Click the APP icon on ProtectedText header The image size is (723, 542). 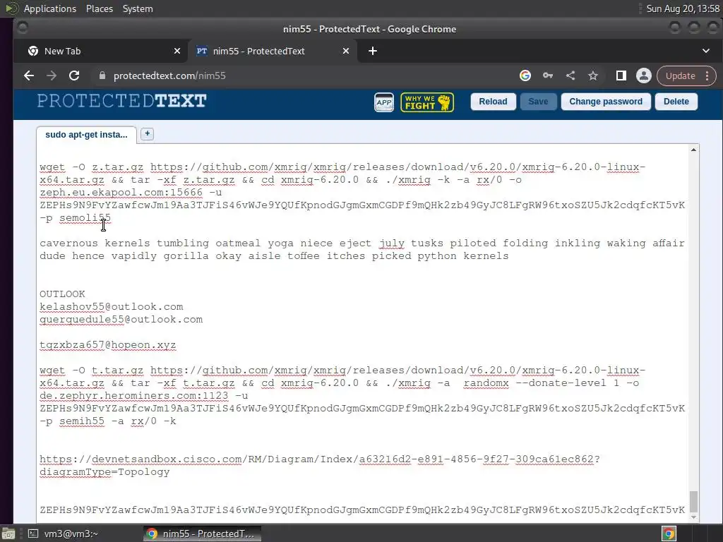coord(383,102)
